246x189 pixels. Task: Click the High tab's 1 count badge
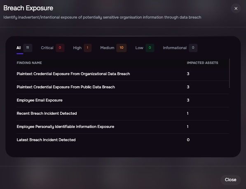(87, 48)
